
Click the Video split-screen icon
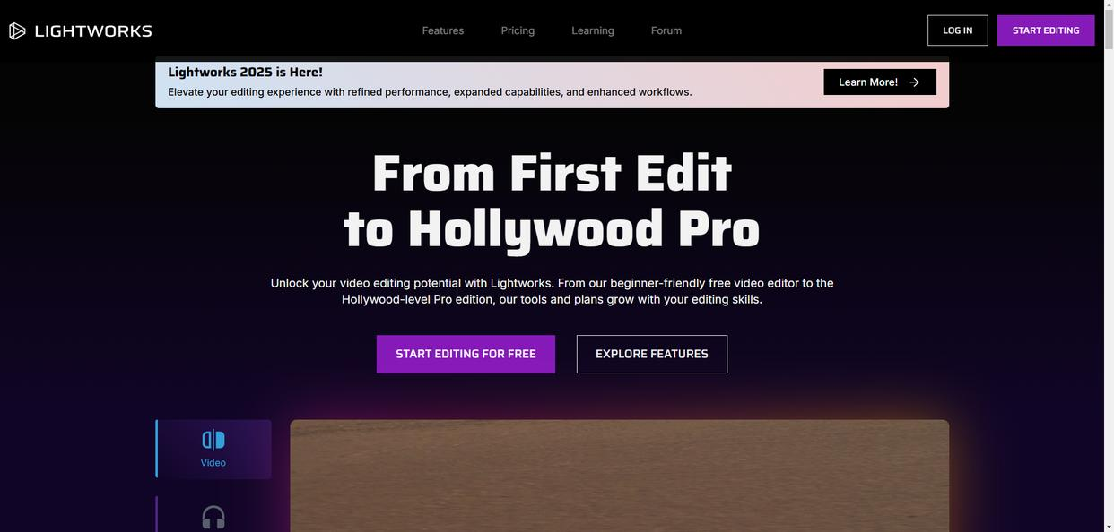(x=213, y=440)
